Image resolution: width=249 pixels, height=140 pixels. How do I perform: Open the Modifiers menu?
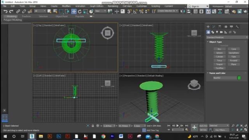click(x=66, y=6)
